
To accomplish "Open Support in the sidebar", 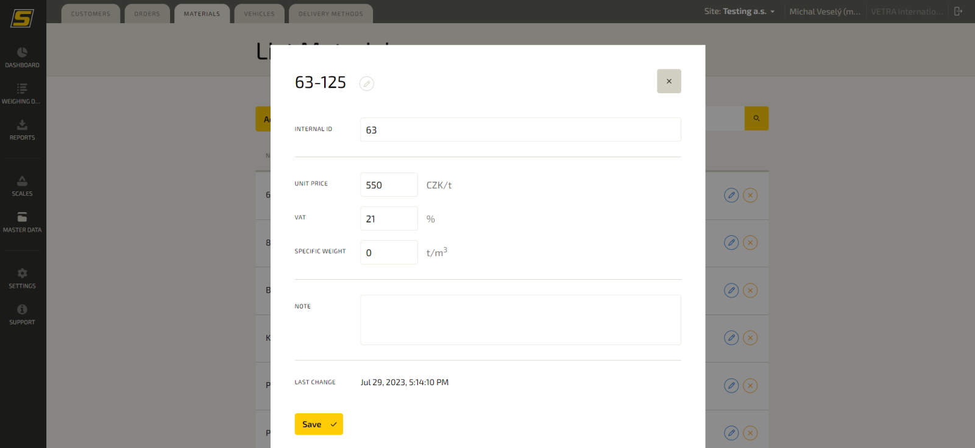I will pos(22,315).
